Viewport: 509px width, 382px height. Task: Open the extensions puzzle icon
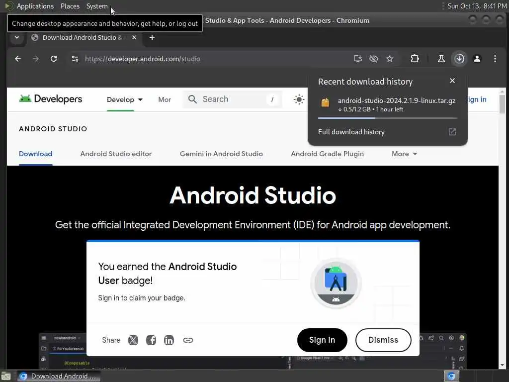(x=415, y=59)
